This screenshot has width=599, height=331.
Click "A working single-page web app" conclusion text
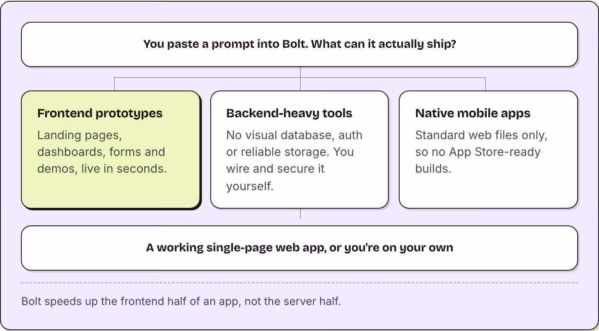[299, 248]
